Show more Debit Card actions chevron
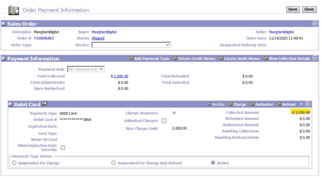Screen dimensions: 322x178 click(x=301, y=104)
